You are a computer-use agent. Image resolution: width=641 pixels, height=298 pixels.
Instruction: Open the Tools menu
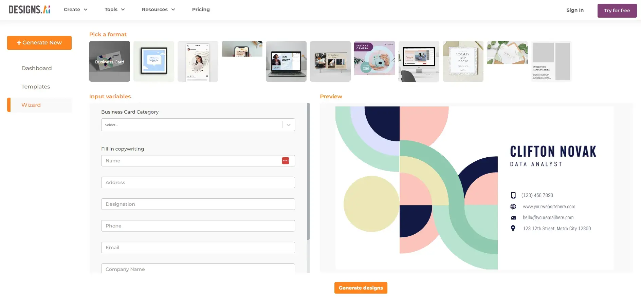point(114,9)
